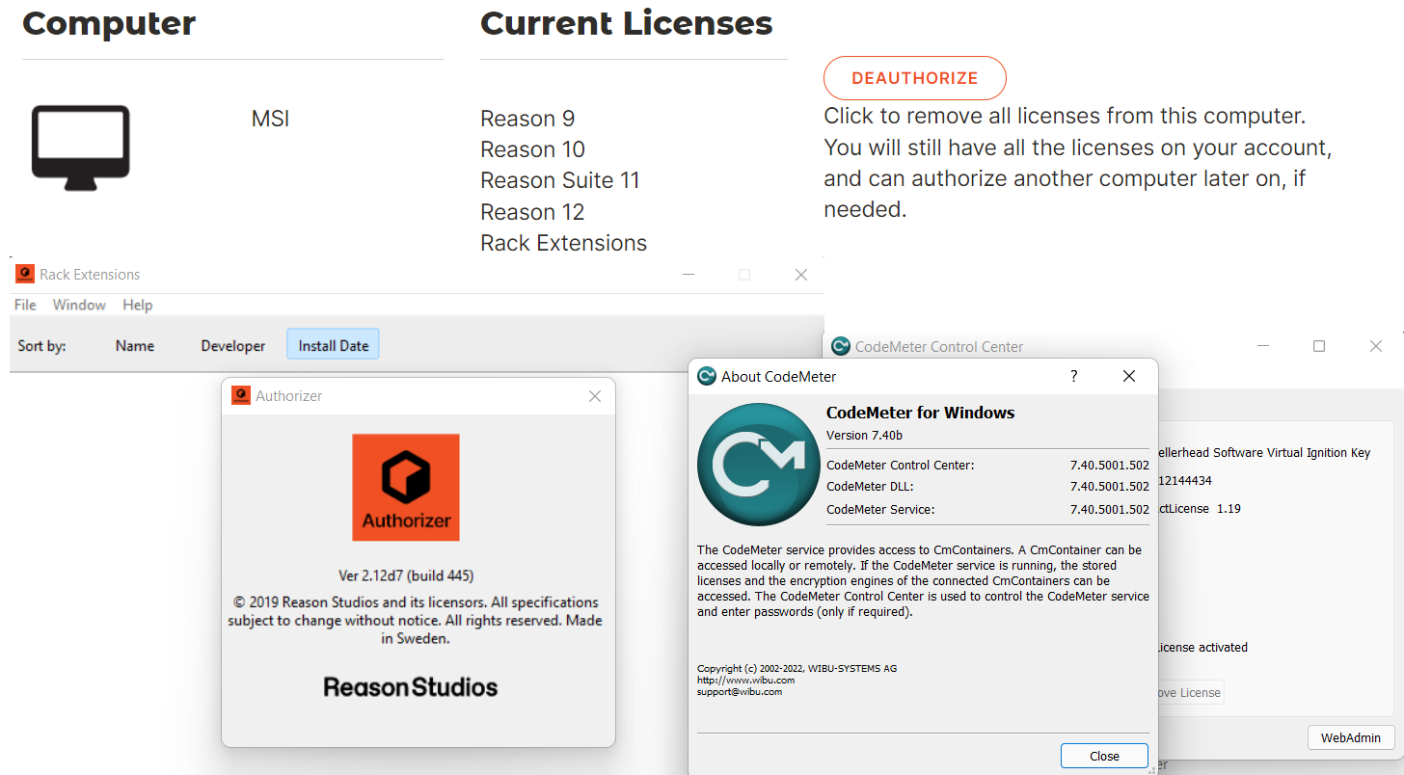1404x775 pixels.
Task: Click the large CodeMeter Cm logo
Action: tap(758, 464)
